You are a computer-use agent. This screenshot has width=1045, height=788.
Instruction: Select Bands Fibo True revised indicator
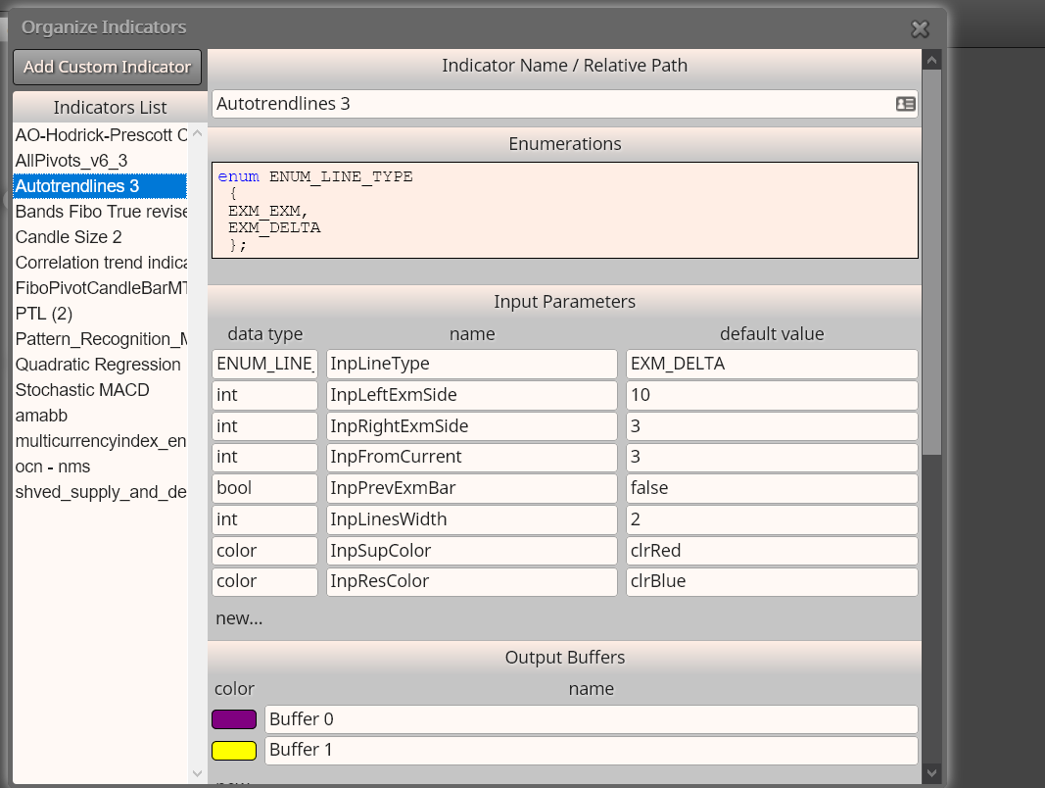pos(101,212)
